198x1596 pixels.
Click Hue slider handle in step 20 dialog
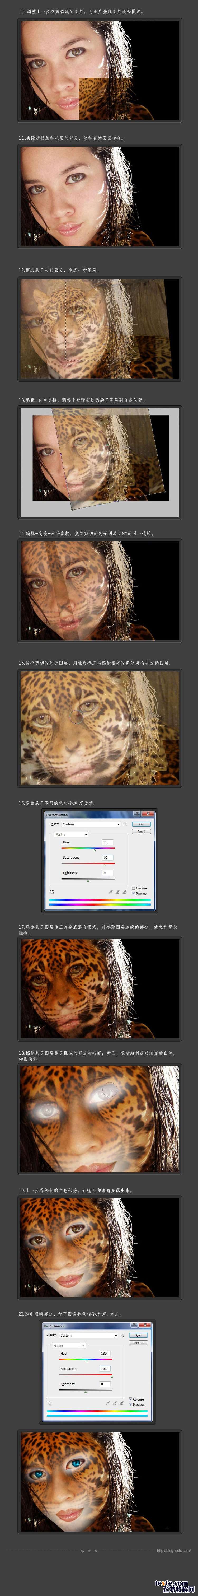click(x=87, y=1361)
